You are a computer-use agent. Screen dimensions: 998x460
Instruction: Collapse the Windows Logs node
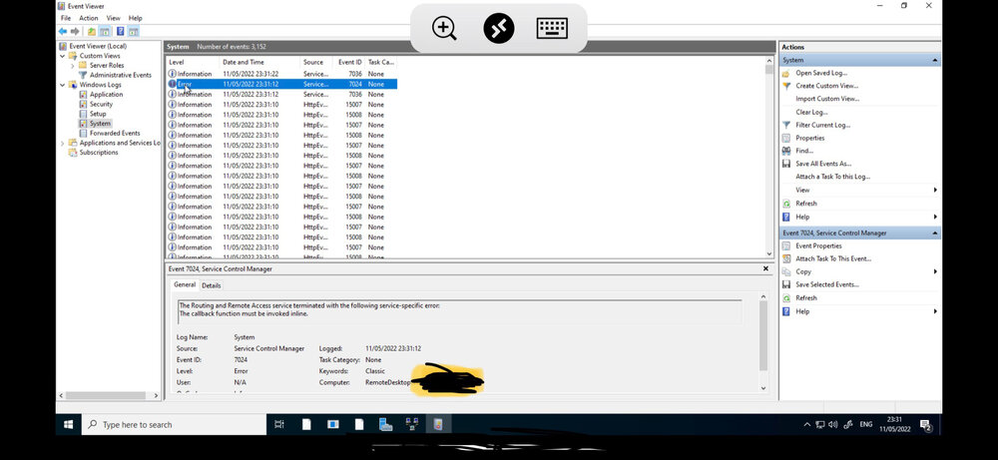pyautogui.click(x=62, y=85)
